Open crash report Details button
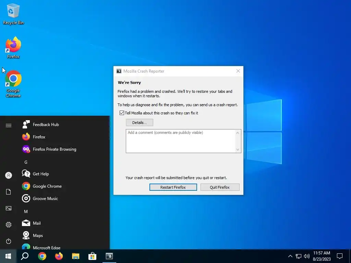 coord(140,123)
